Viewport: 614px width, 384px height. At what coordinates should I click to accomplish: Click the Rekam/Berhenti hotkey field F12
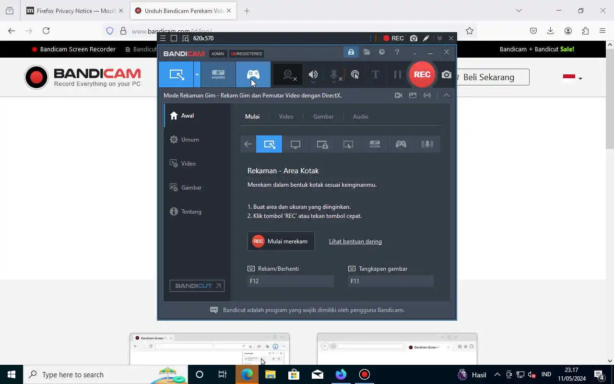pos(291,281)
